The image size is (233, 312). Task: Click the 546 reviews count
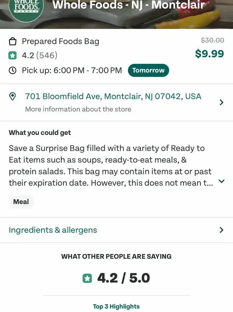[47, 56]
